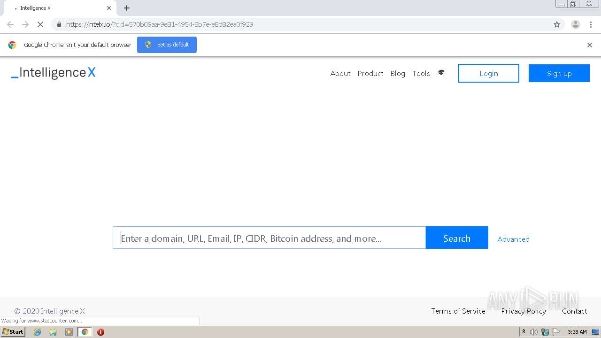
Task: Open volume control in system tray
Action: (x=534, y=332)
